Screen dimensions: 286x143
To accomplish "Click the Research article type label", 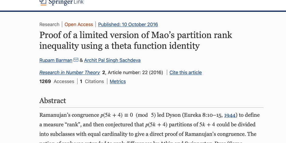I will tap(49, 25).
